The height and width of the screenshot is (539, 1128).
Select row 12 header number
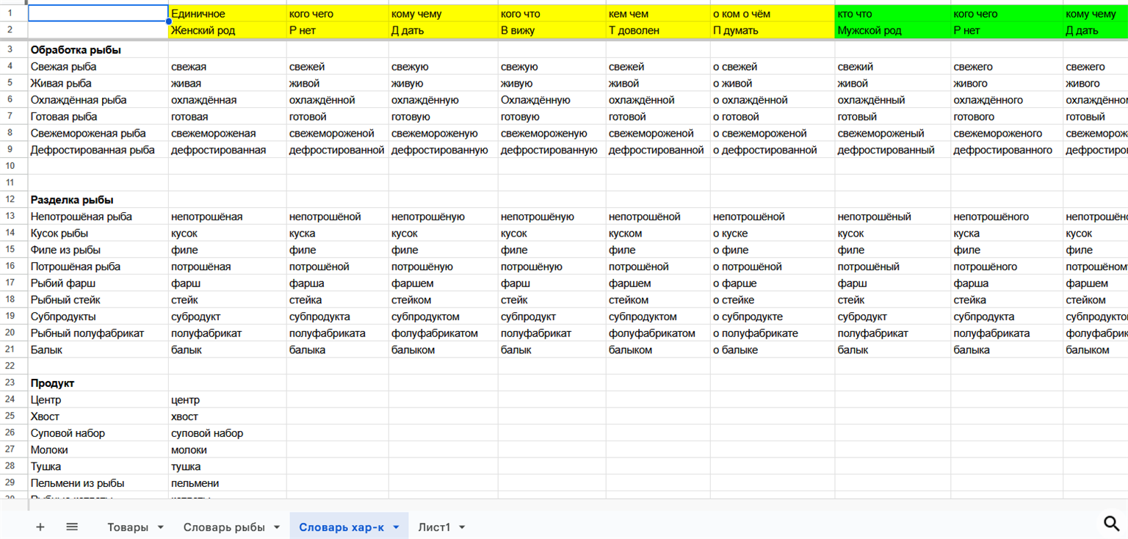[x=10, y=200]
